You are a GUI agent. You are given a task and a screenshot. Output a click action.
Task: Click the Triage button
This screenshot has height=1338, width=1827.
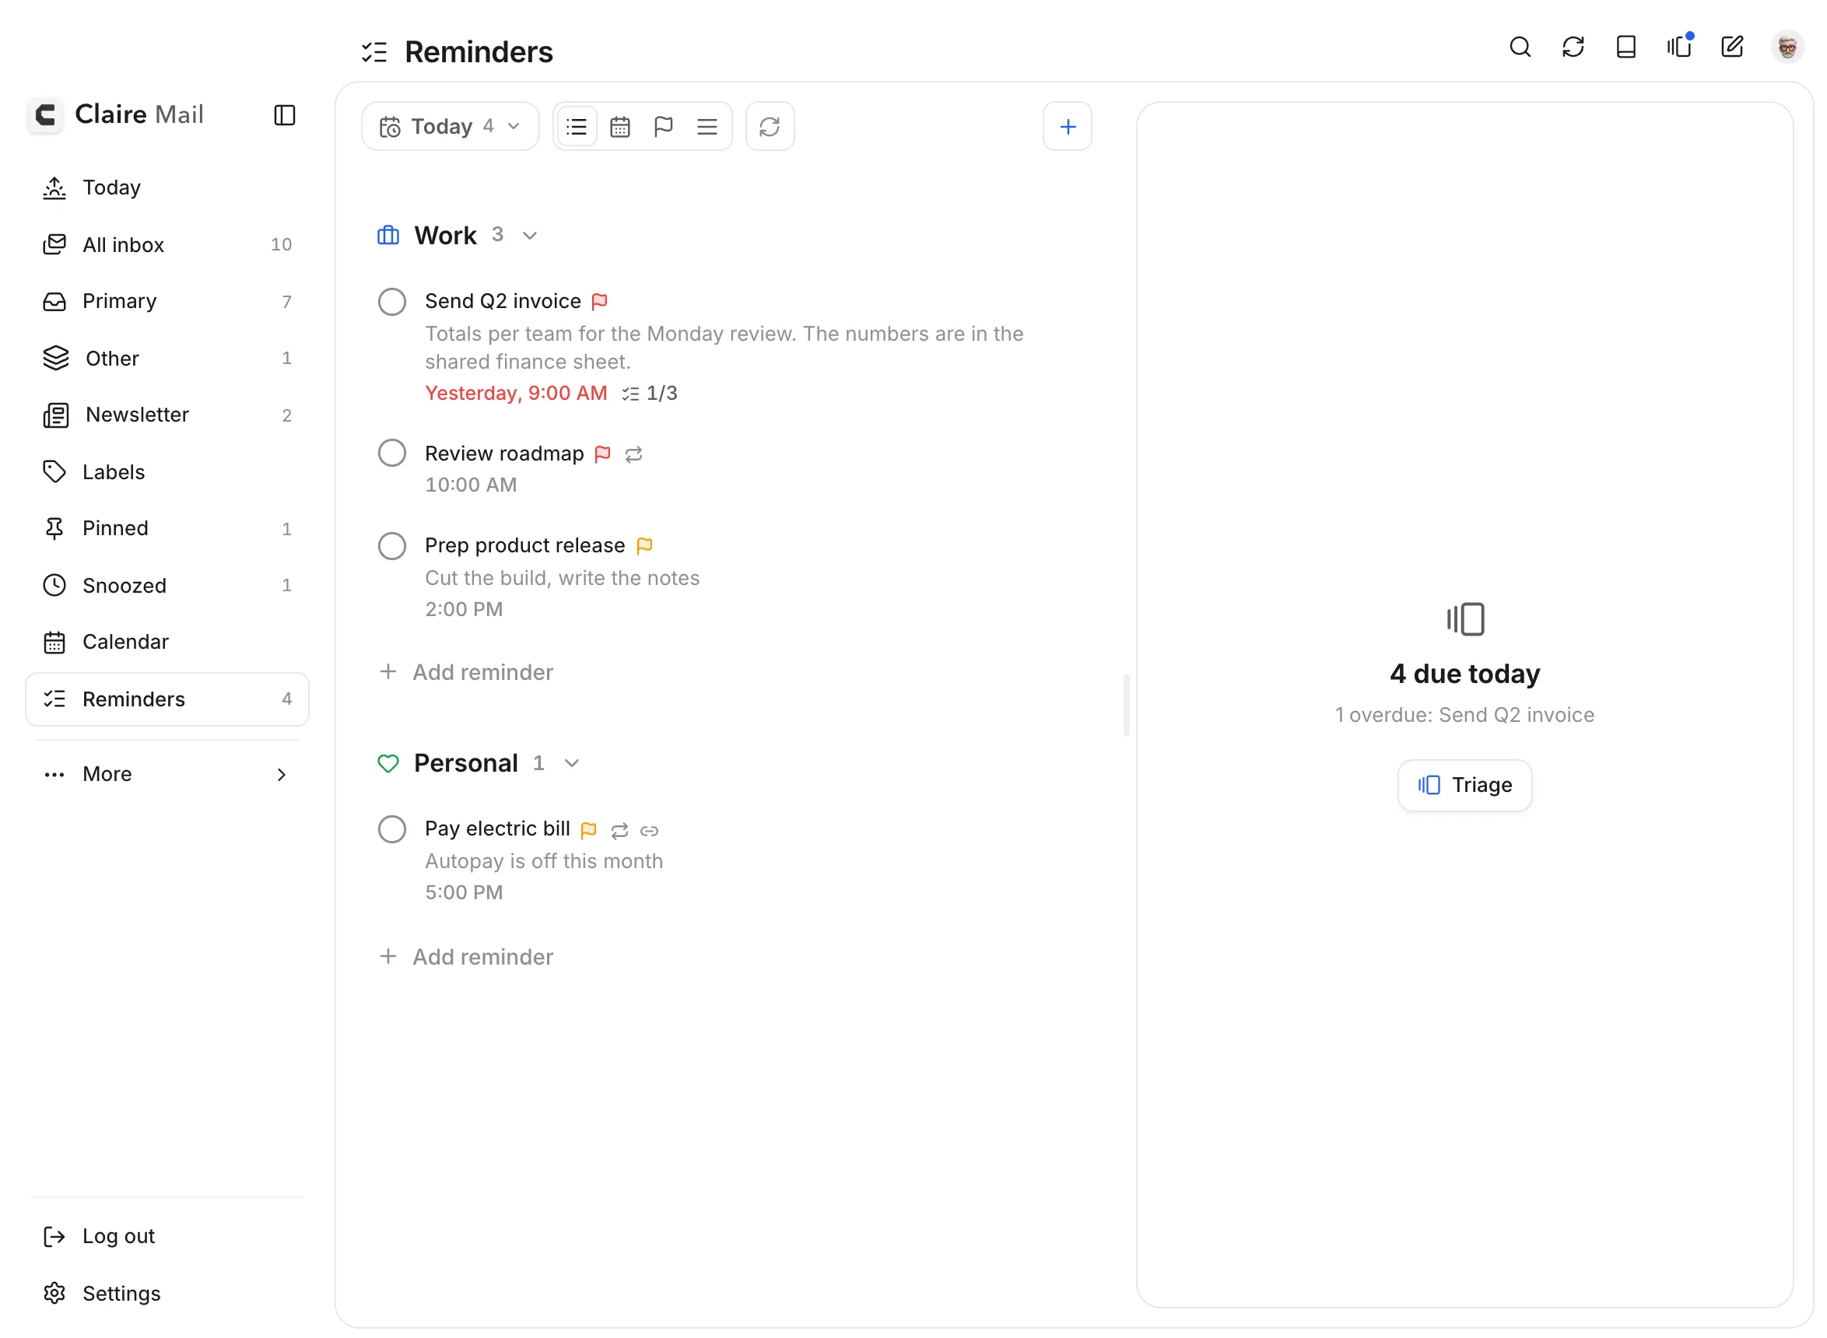(x=1464, y=786)
